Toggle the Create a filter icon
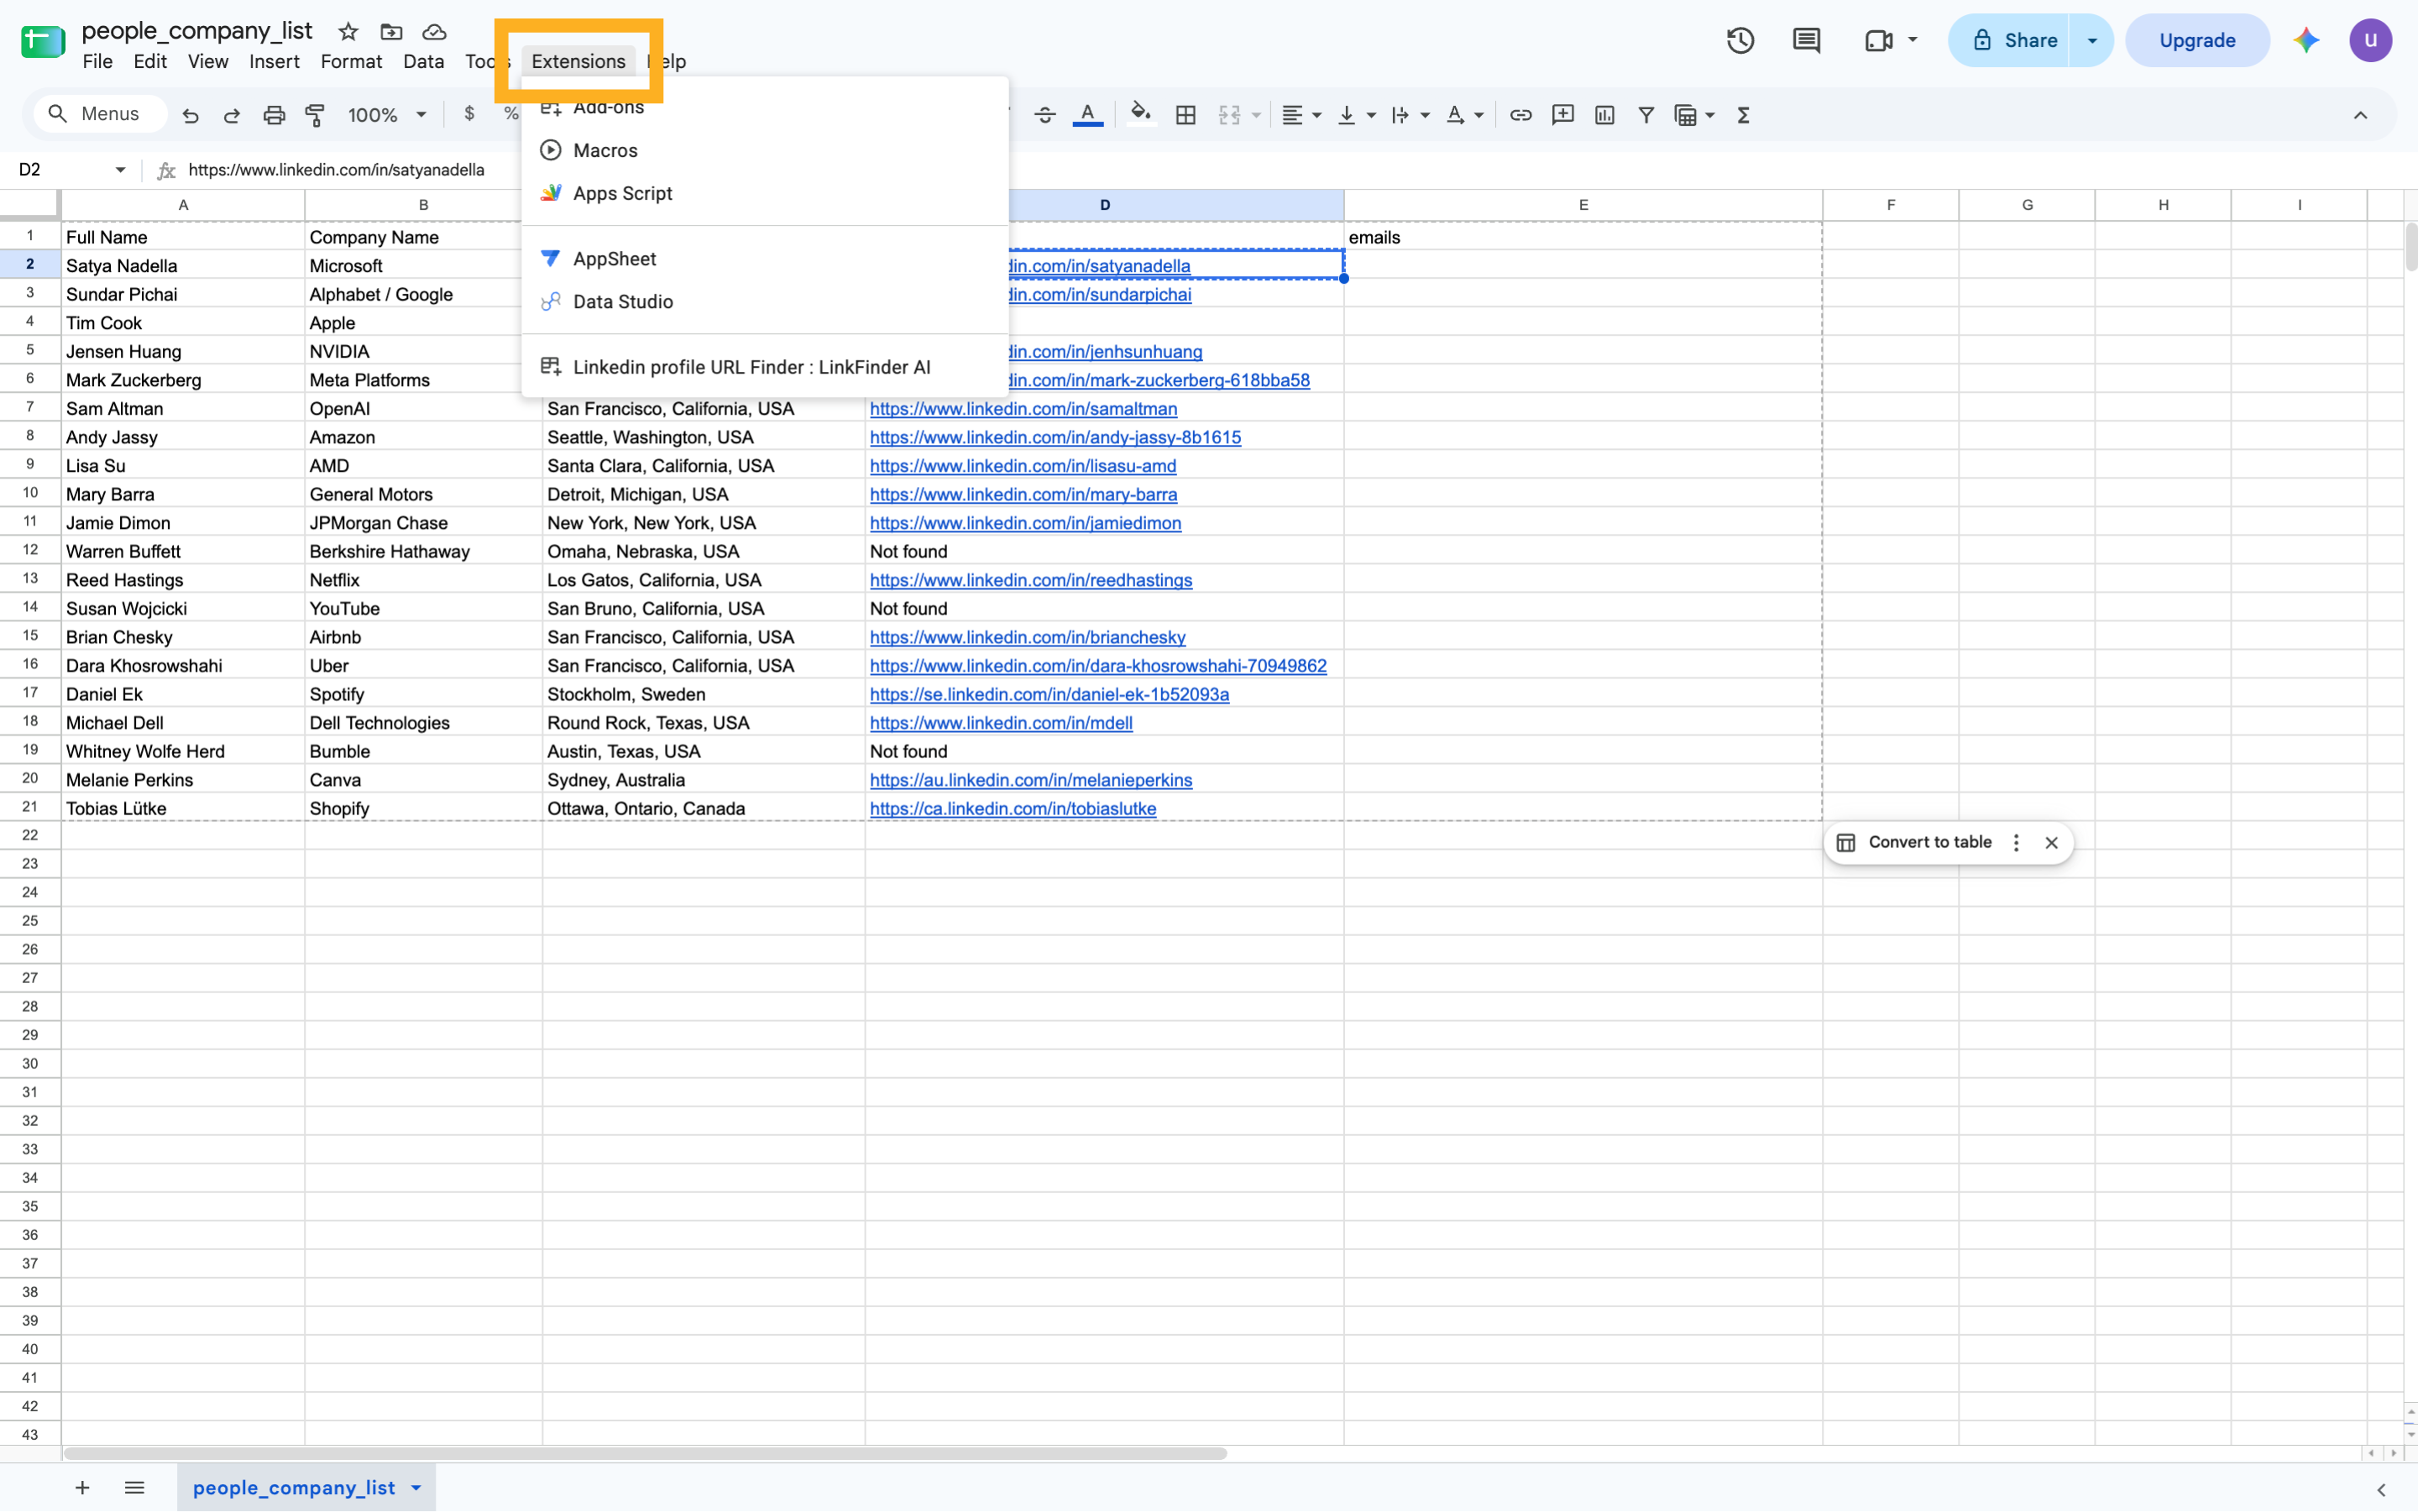Image resolution: width=2418 pixels, height=1512 pixels. pyautogui.click(x=1646, y=115)
